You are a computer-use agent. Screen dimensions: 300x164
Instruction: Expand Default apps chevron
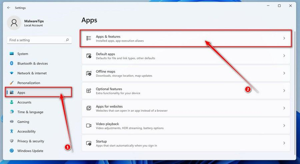(284, 56)
